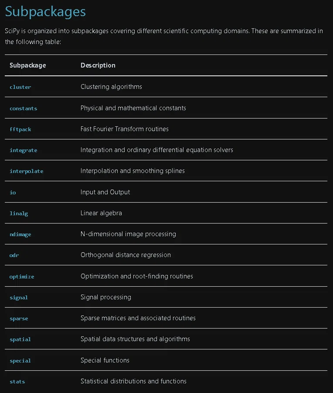The image size is (333, 393).
Task: Click the Subpackages section heading
Action: pos(45,12)
